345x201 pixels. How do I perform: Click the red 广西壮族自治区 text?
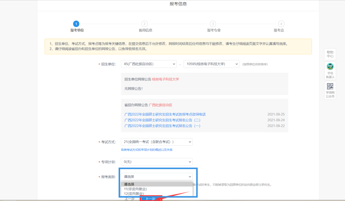tap(160, 105)
